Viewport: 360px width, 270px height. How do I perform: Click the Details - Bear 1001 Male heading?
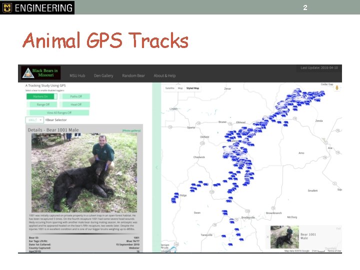pyautogui.click(x=53, y=130)
